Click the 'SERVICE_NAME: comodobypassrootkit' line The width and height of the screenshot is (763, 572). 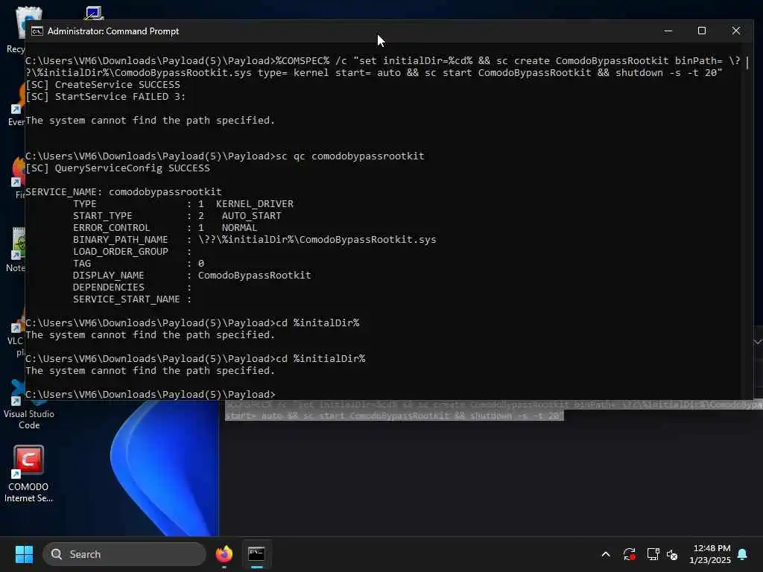click(124, 192)
